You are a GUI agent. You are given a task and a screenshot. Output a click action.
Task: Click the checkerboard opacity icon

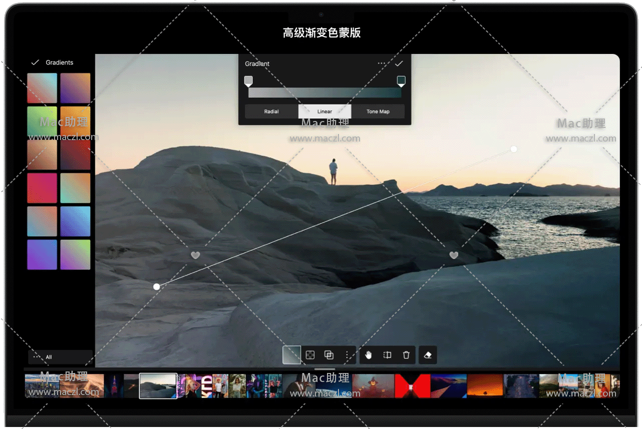(x=310, y=355)
